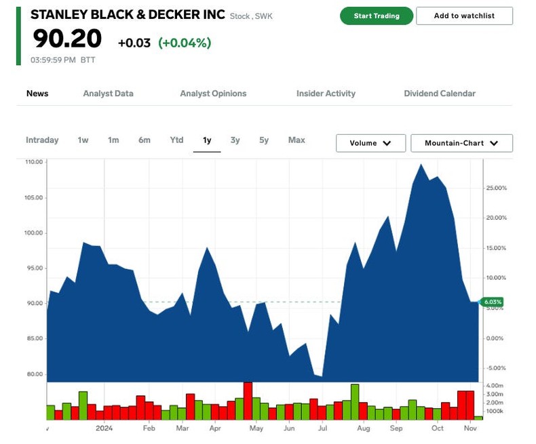The image size is (536, 444).
Task: Show the Max price history
Action: (x=296, y=140)
